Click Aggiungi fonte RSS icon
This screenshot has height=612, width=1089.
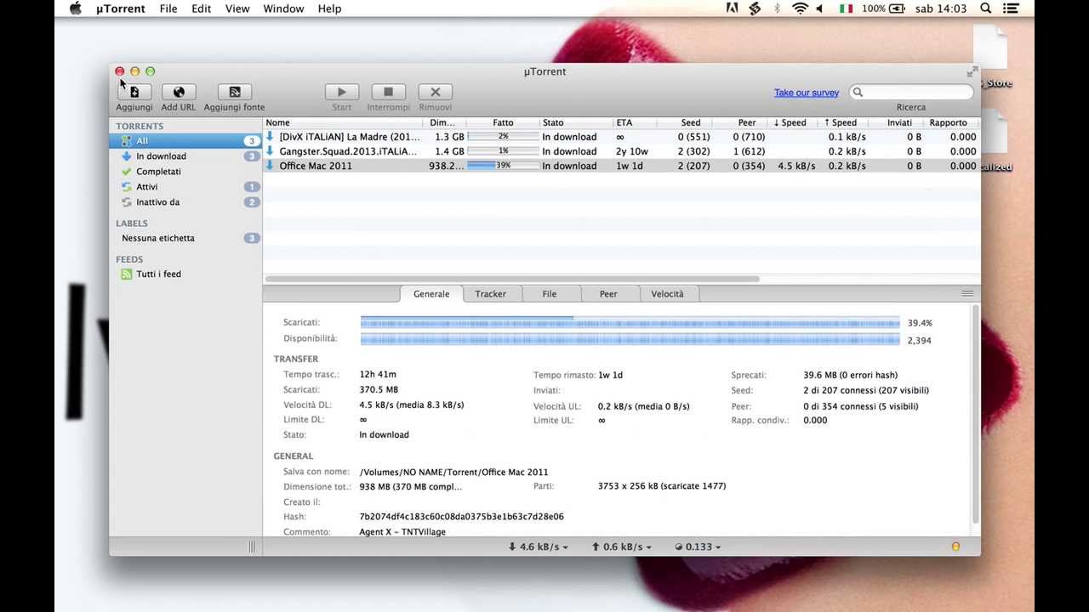click(x=235, y=92)
